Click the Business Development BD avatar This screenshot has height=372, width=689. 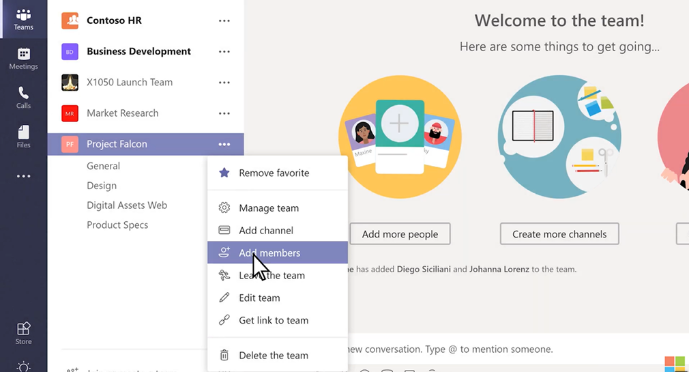pyautogui.click(x=70, y=52)
